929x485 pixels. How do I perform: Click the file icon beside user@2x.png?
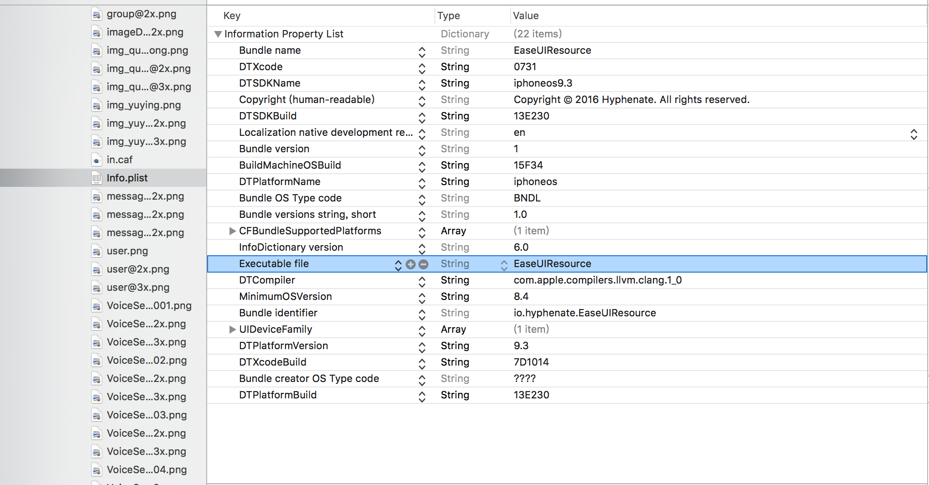click(96, 269)
